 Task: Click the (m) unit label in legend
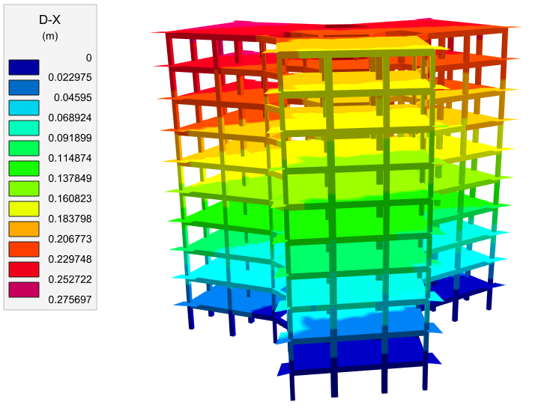tap(49, 35)
